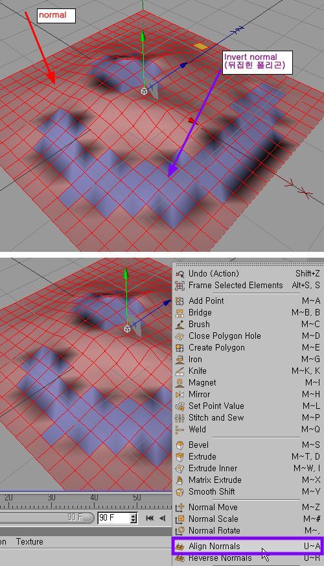This screenshot has height=566, width=324.
Task: Click the Brush tool icon
Action: click(179, 324)
